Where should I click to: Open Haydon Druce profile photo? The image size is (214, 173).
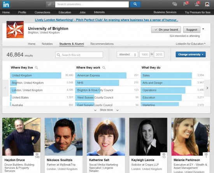(x=21, y=137)
